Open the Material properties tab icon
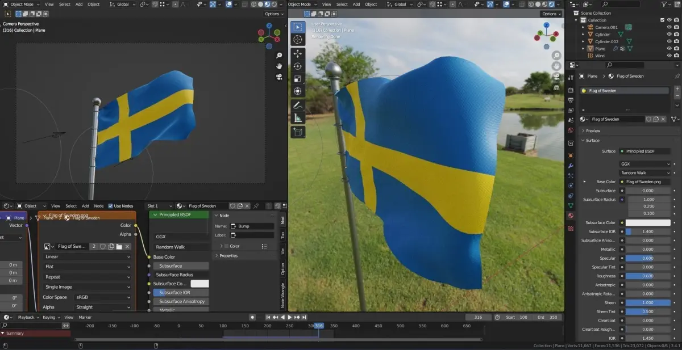Viewport: 682px width, 350px height. (x=571, y=216)
